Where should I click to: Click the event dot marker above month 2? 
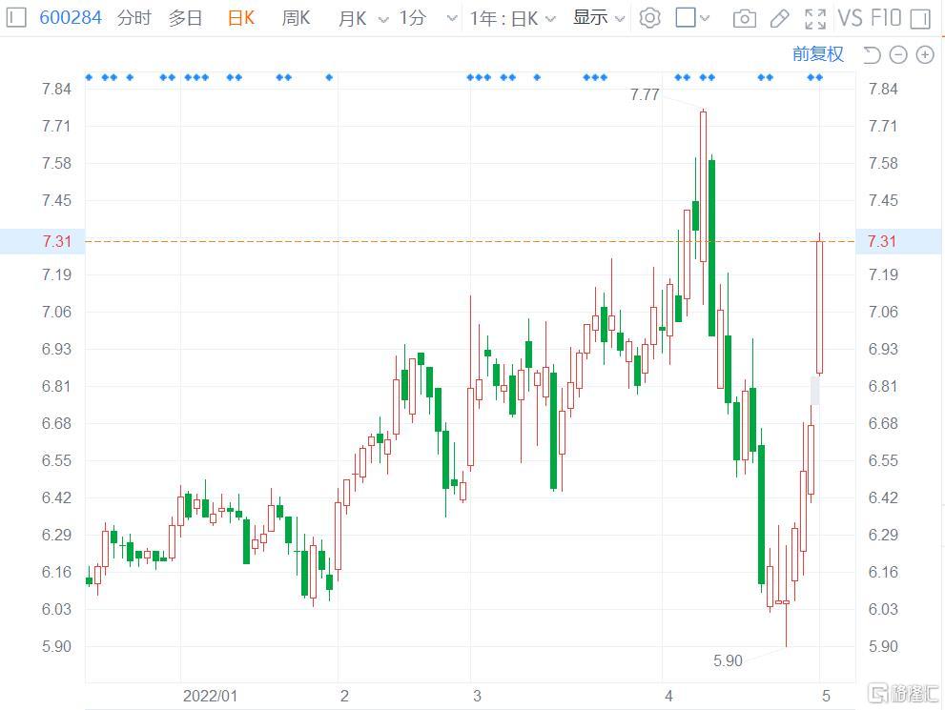point(329,77)
